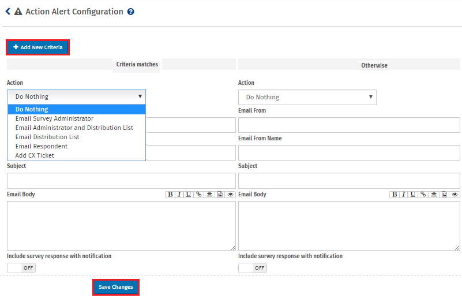
Task: Click Save Changes button
Action: pos(116,287)
